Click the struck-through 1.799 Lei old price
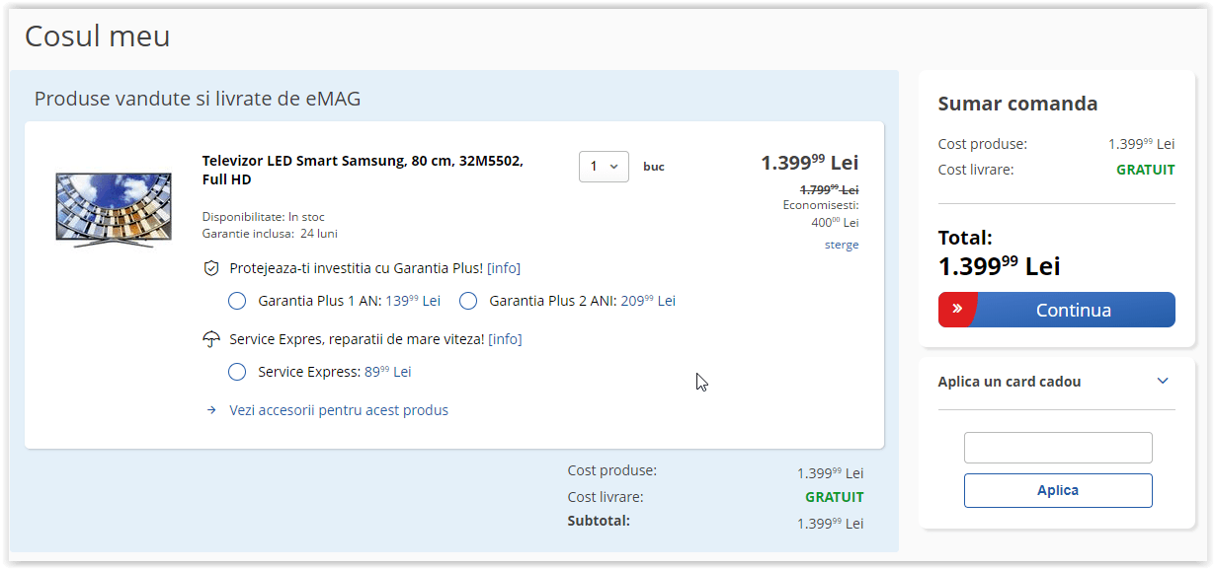The height and width of the screenshot is (569, 1215). (829, 189)
